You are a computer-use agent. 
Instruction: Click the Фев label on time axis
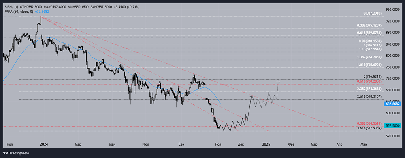click(291, 145)
